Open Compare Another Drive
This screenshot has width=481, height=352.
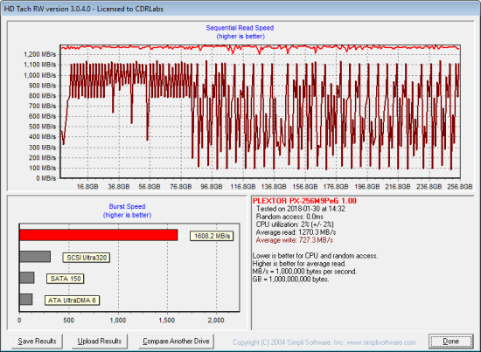[x=176, y=341]
